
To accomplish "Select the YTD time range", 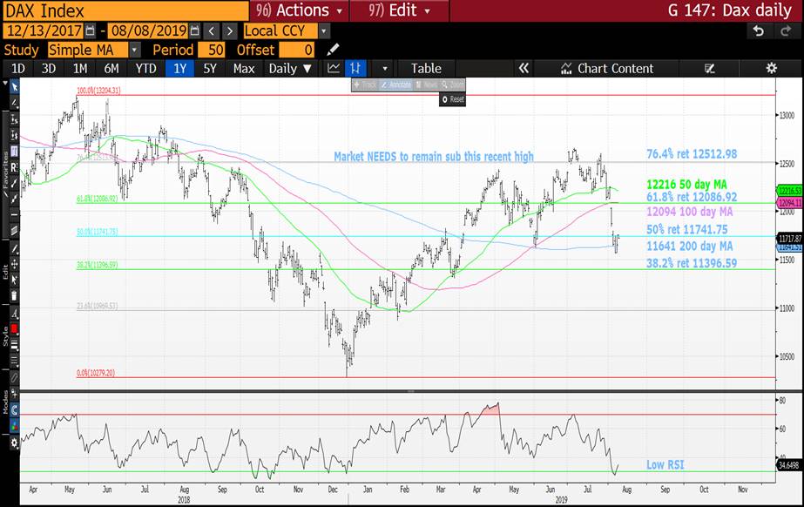I will coord(145,68).
